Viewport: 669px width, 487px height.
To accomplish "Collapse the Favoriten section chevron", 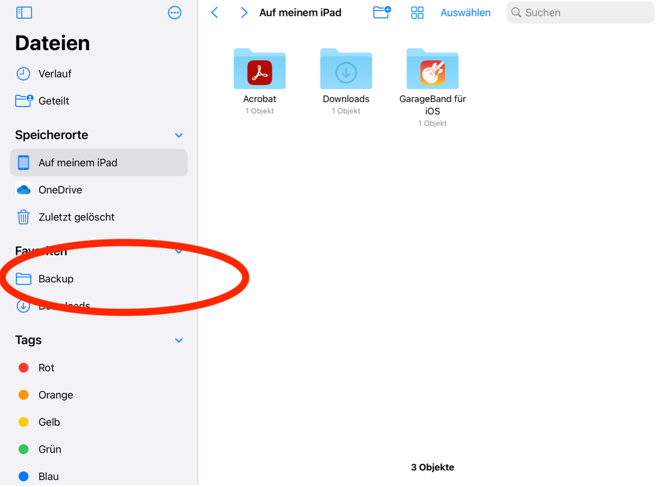I will (x=179, y=251).
